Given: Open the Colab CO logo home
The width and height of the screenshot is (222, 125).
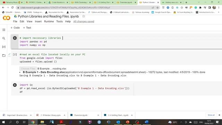Looking at the screenshot, I should pos(6,18).
